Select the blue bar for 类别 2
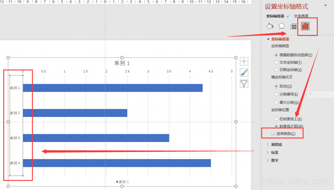 [75, 113]
